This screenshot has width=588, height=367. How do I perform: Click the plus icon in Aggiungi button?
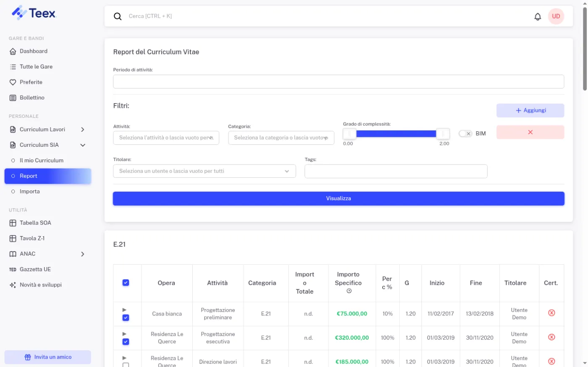point(518,111)
